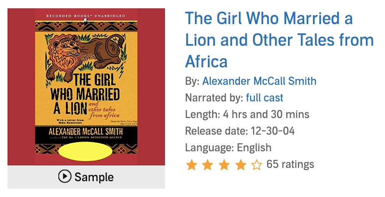Click the "Narrated by:" label
The image size is (385, 197).
click(214, 98)
